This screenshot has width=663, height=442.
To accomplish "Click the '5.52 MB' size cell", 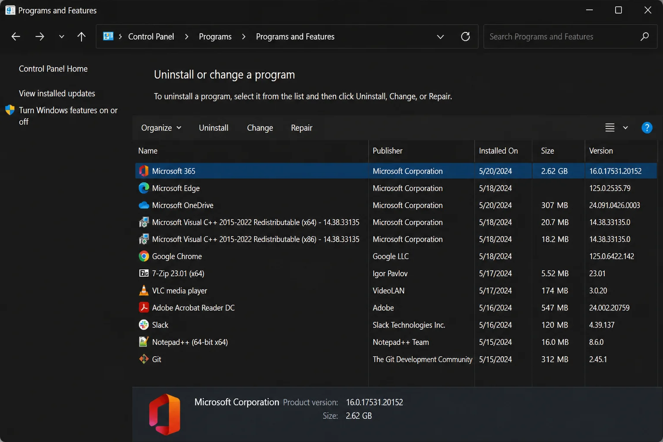I will point(555,273).
